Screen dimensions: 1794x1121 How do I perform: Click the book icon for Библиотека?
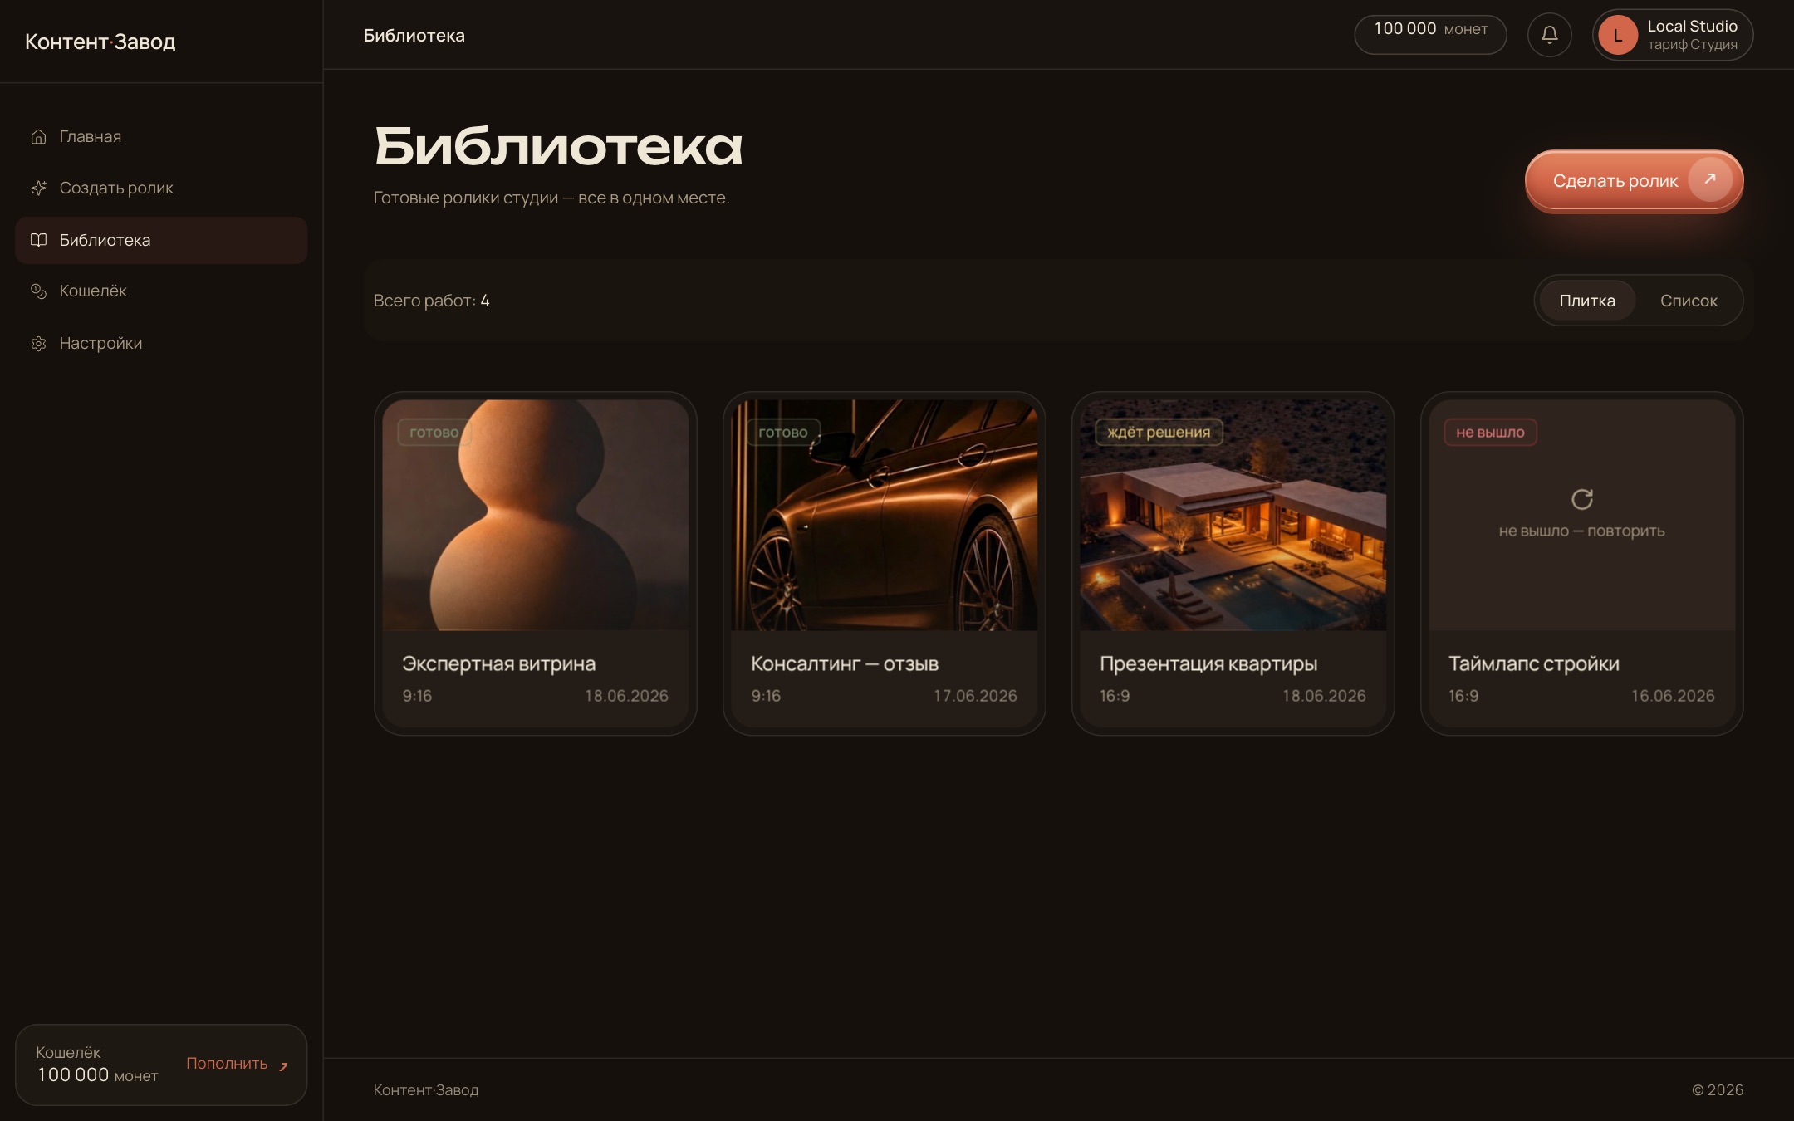38,240
